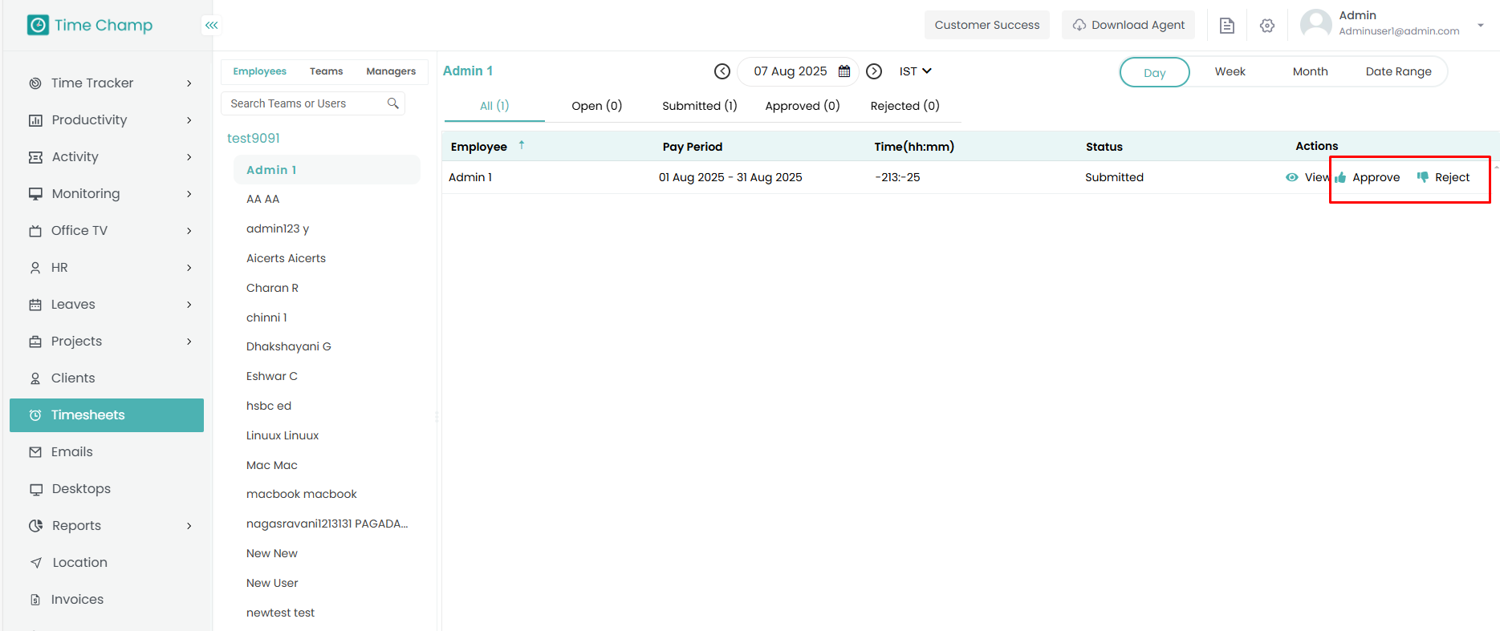
Task: Click the Customer Success button
Action: 987,25
